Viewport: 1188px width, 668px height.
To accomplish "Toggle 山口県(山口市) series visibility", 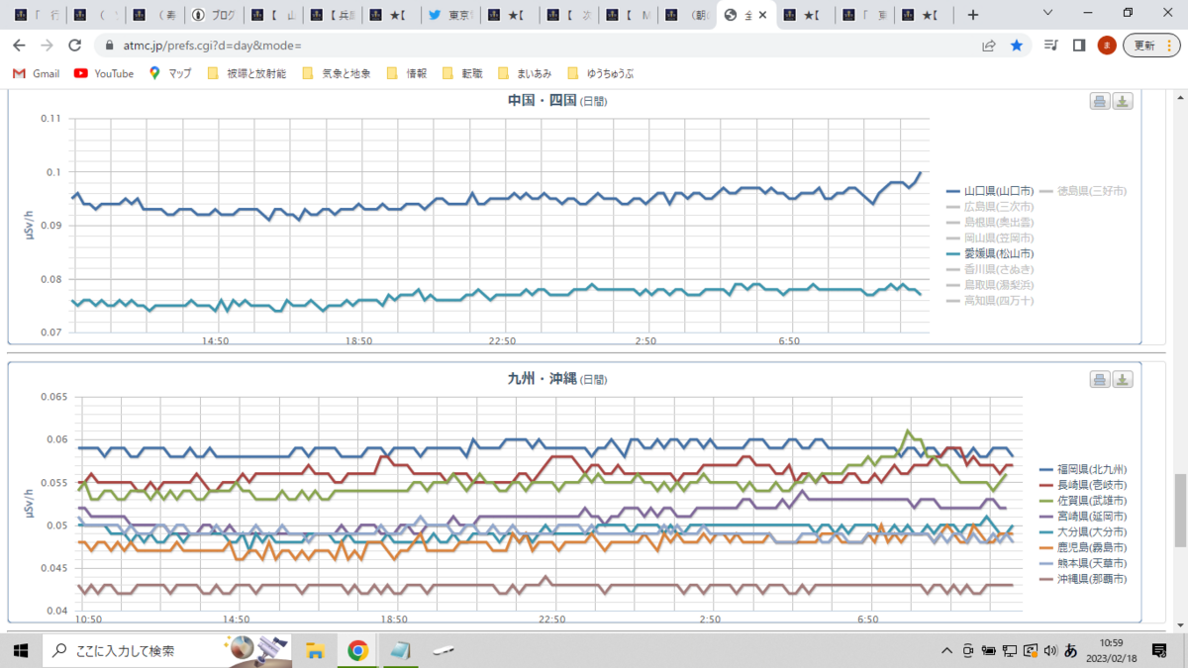I will coord(990,191).
